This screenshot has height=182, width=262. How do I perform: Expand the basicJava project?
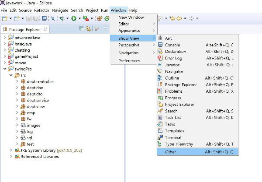click(x=5, y=44)
